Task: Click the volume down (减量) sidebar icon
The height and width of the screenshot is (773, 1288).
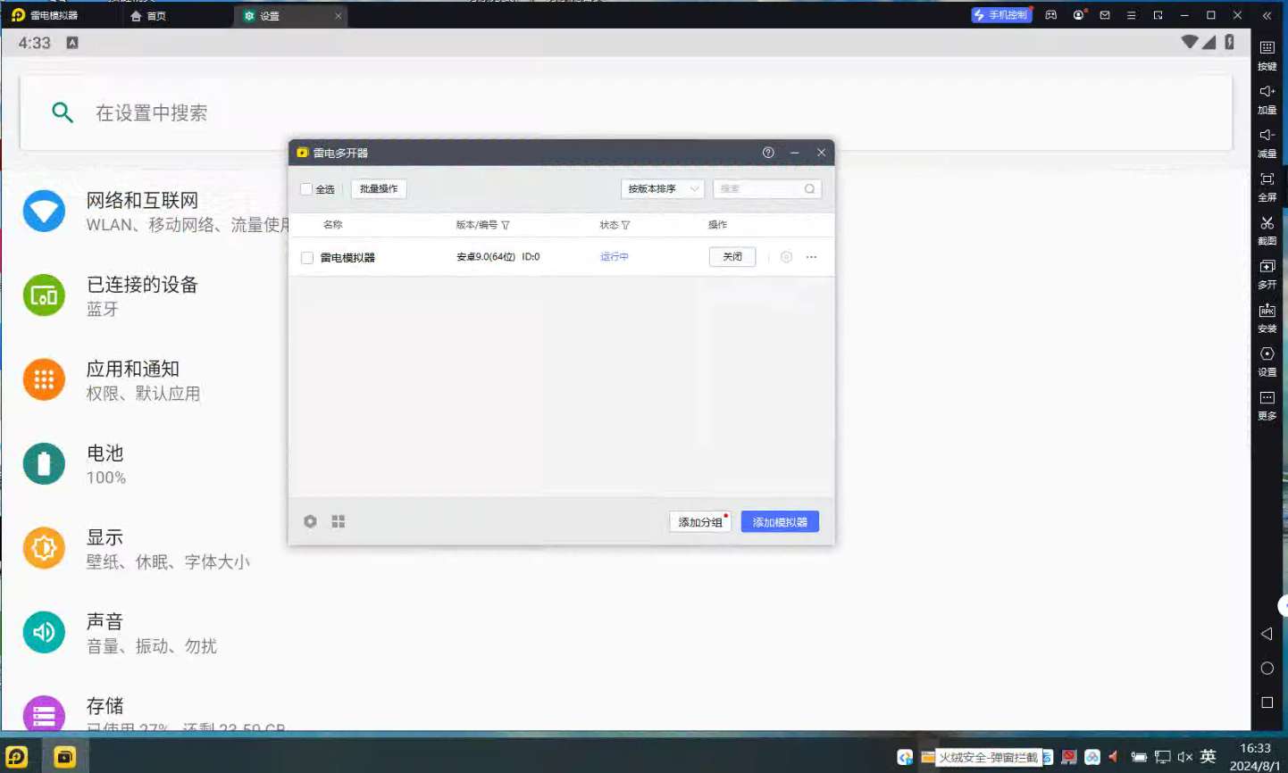Action: [x=1267, y=140]
